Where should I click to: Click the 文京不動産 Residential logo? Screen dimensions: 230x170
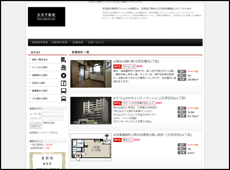[46, 17]
